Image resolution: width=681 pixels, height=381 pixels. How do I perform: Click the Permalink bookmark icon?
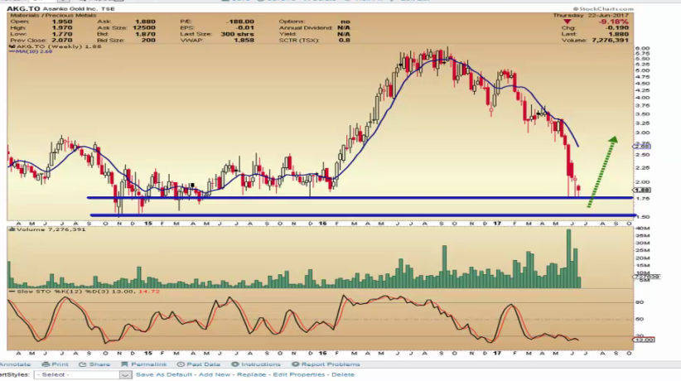(124, 364)
